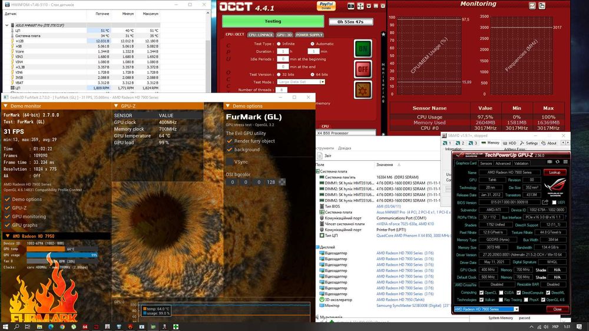The height and width of the screenshot is (331, 589).
Task: Open the Advanced tab in GPU-Z
Action: [x=502, y=163]
